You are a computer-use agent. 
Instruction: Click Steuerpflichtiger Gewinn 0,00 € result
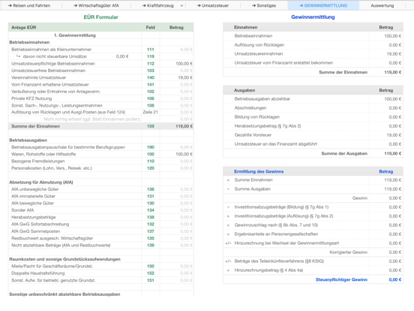click(395, 279)
